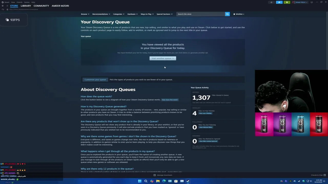Click Customize your queue button

(x=95, y=79)
